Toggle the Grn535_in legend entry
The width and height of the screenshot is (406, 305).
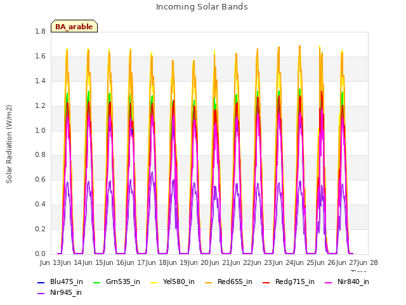coord(117,281)
